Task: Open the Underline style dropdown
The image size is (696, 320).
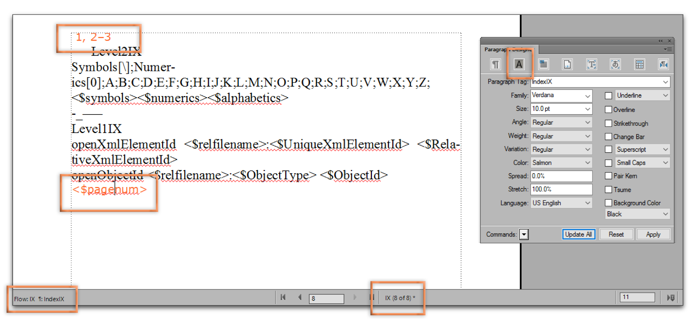Action: point(642,95)
